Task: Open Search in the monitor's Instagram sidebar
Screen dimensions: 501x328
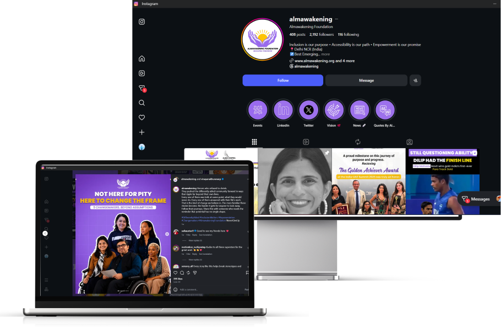Action: click(141, 103)
